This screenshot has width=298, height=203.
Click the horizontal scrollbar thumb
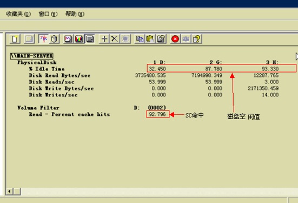click(x=17, y=191)
